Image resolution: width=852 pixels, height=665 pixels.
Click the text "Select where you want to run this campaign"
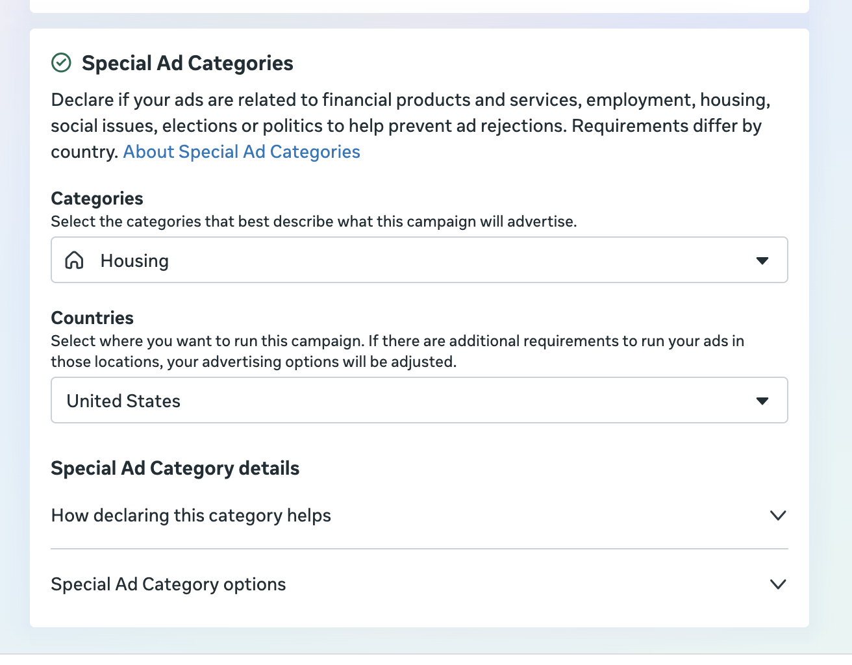click(208, 341)
